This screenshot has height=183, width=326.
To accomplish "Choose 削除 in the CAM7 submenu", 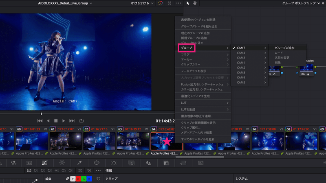I will [287, 63].
